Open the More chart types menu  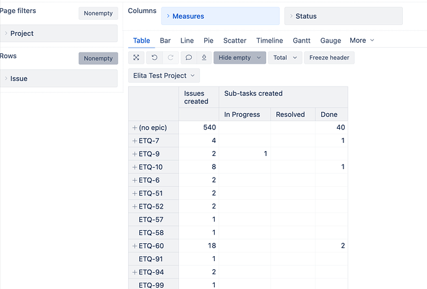[x=361, y=40]
